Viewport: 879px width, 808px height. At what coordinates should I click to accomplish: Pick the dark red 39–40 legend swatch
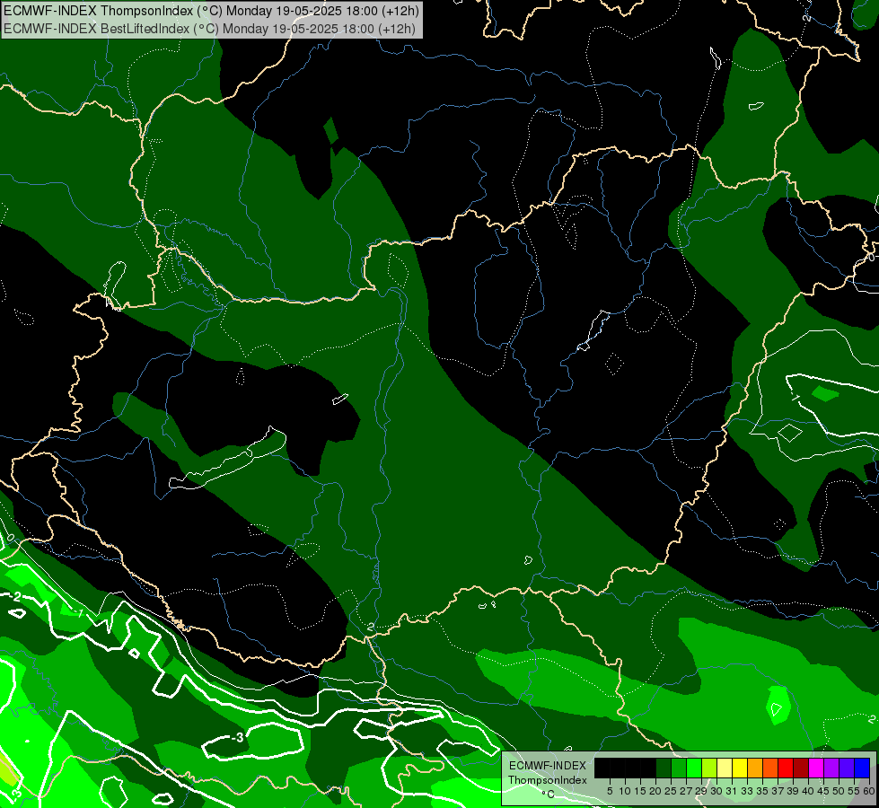pos(801,768)
